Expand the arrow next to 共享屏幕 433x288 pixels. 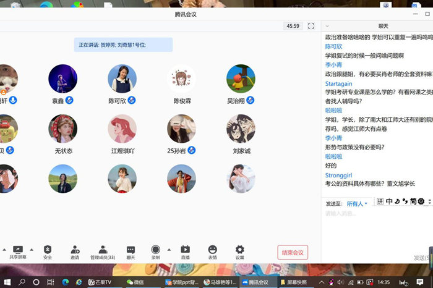(32, 250)
